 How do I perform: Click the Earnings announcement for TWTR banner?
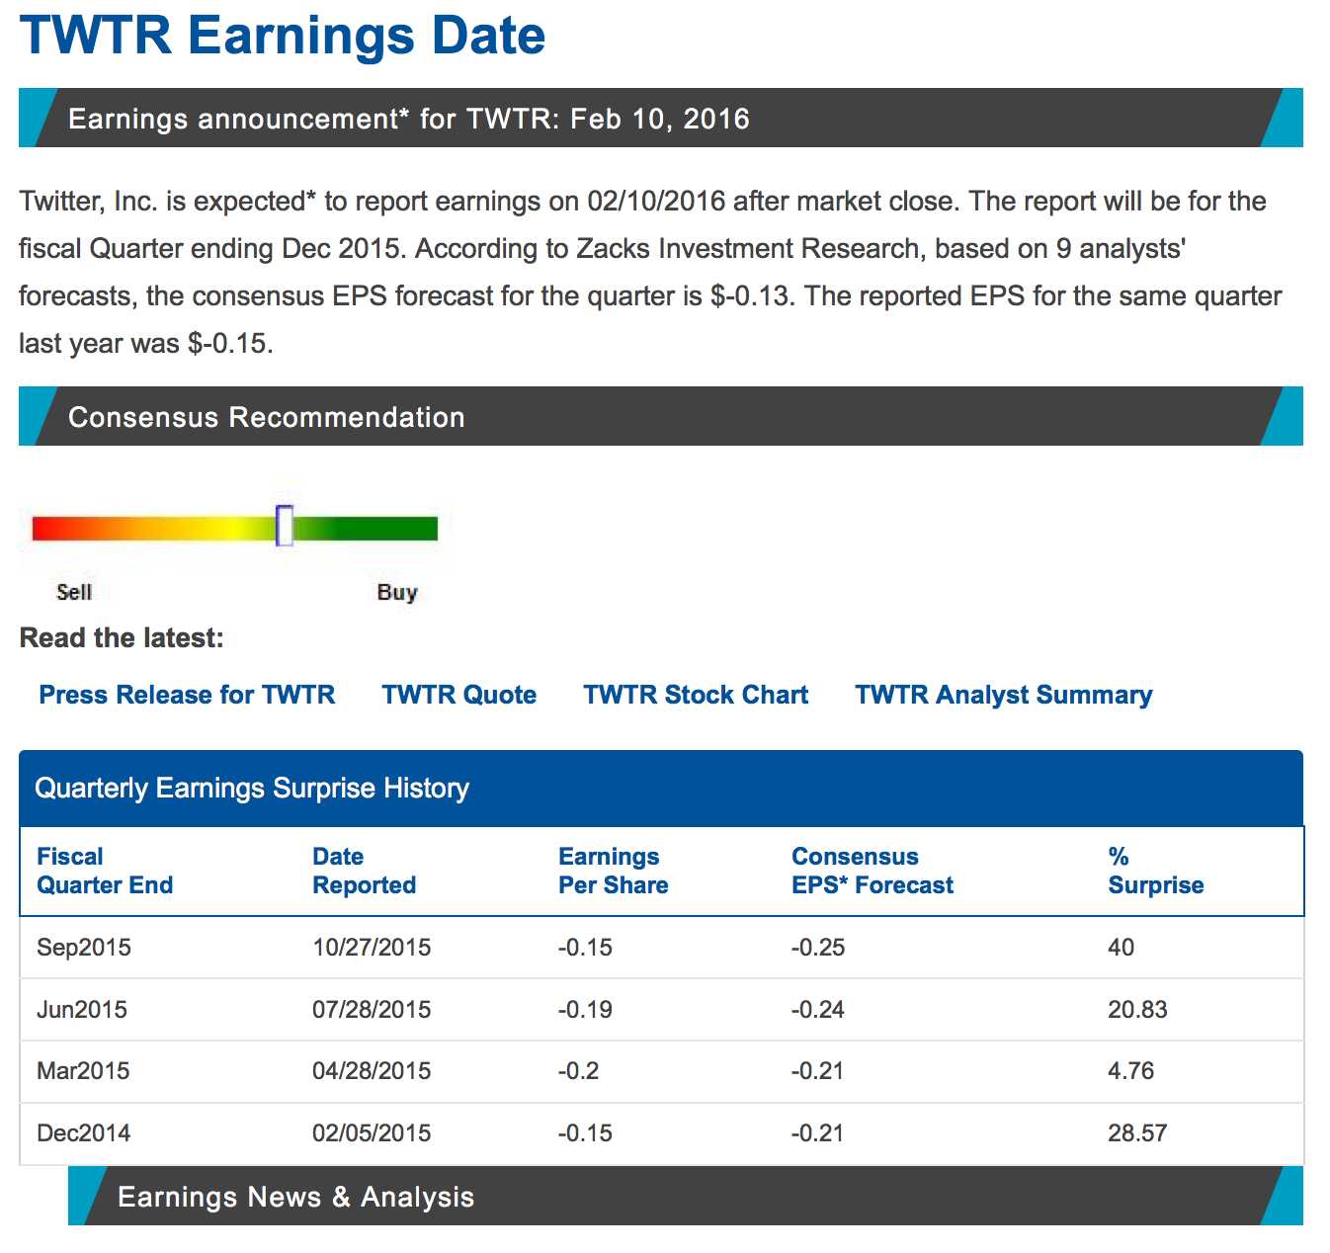click(x=660, y=119)
